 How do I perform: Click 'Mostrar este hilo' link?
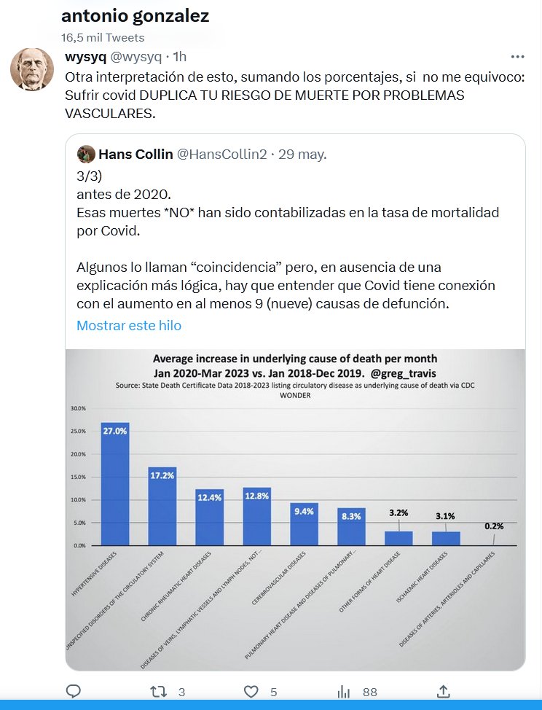point(129,325)
